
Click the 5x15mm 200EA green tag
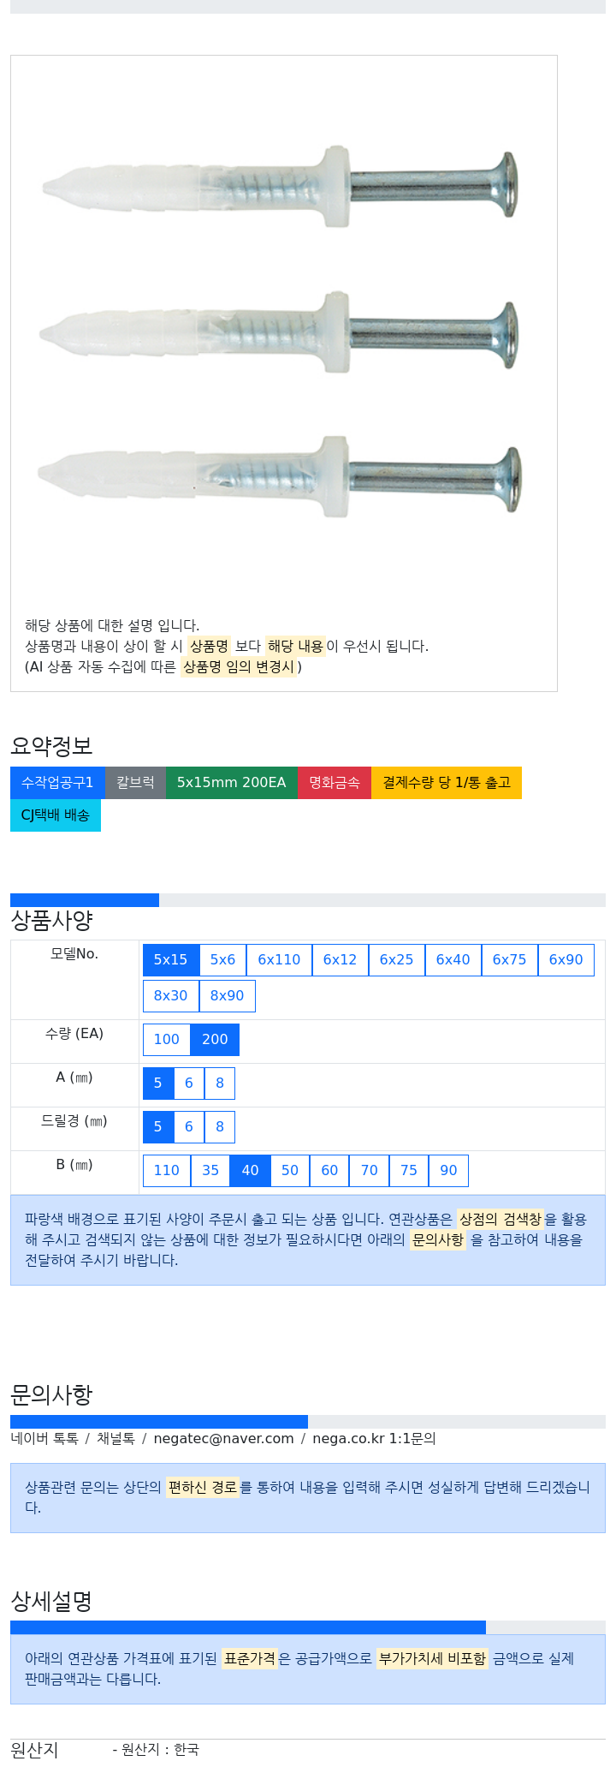click(232, 783)
